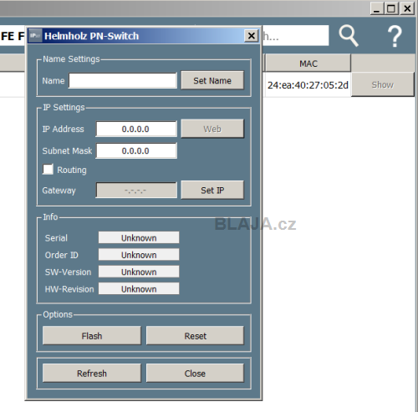Click the IP icon in dialog title bar

pos(35,36)
